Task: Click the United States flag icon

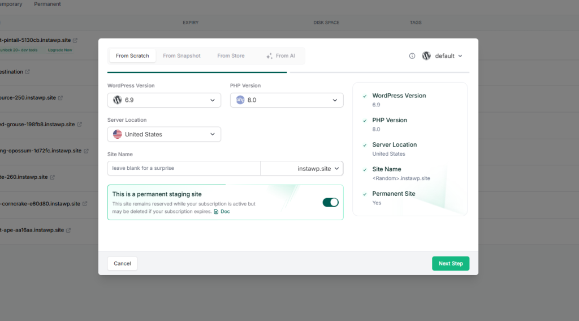Action: (118, 134)
